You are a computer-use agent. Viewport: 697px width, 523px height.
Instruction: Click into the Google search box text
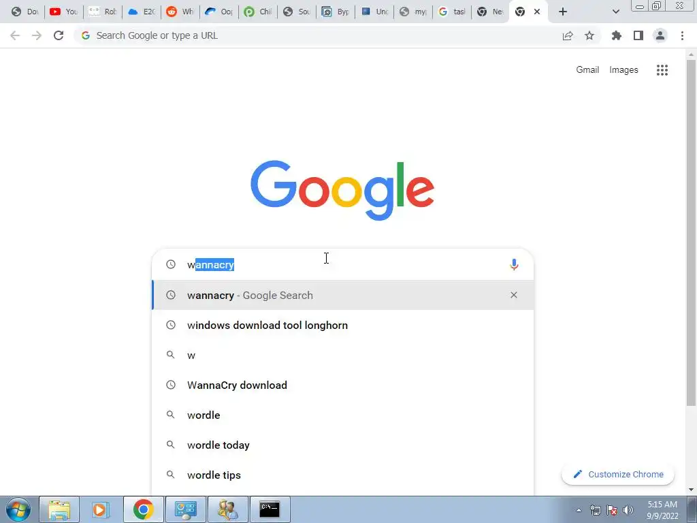pyautogui.click(x=342, y=265)
